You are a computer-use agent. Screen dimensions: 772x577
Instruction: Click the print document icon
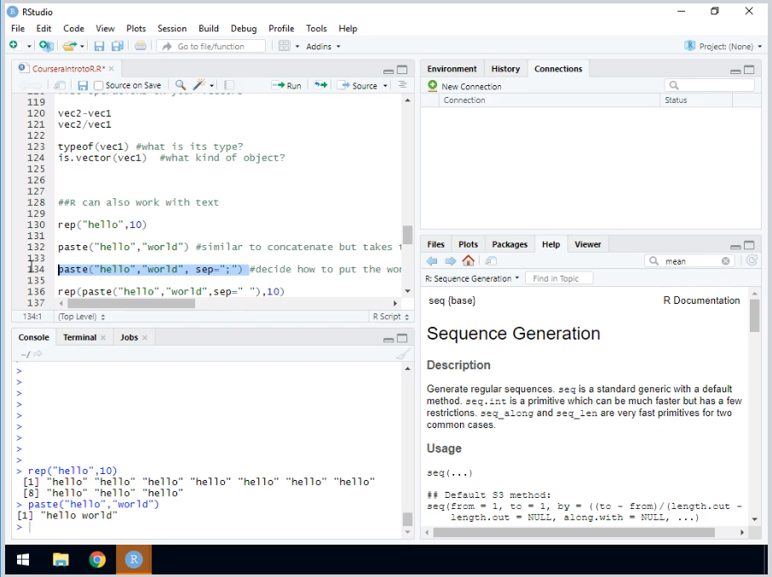click(141, 46)
